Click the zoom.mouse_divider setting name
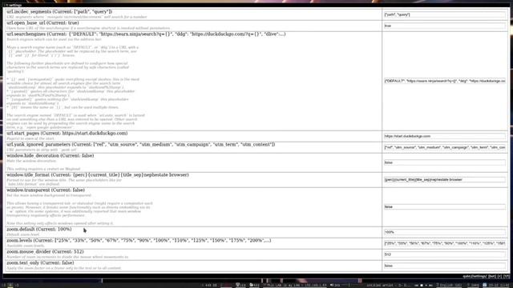Screen dimensions: 513x288 click(x=29, y=252)
